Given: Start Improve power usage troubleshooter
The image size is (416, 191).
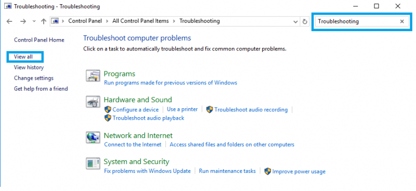Looking at the screenshot, I should [298, 172].
